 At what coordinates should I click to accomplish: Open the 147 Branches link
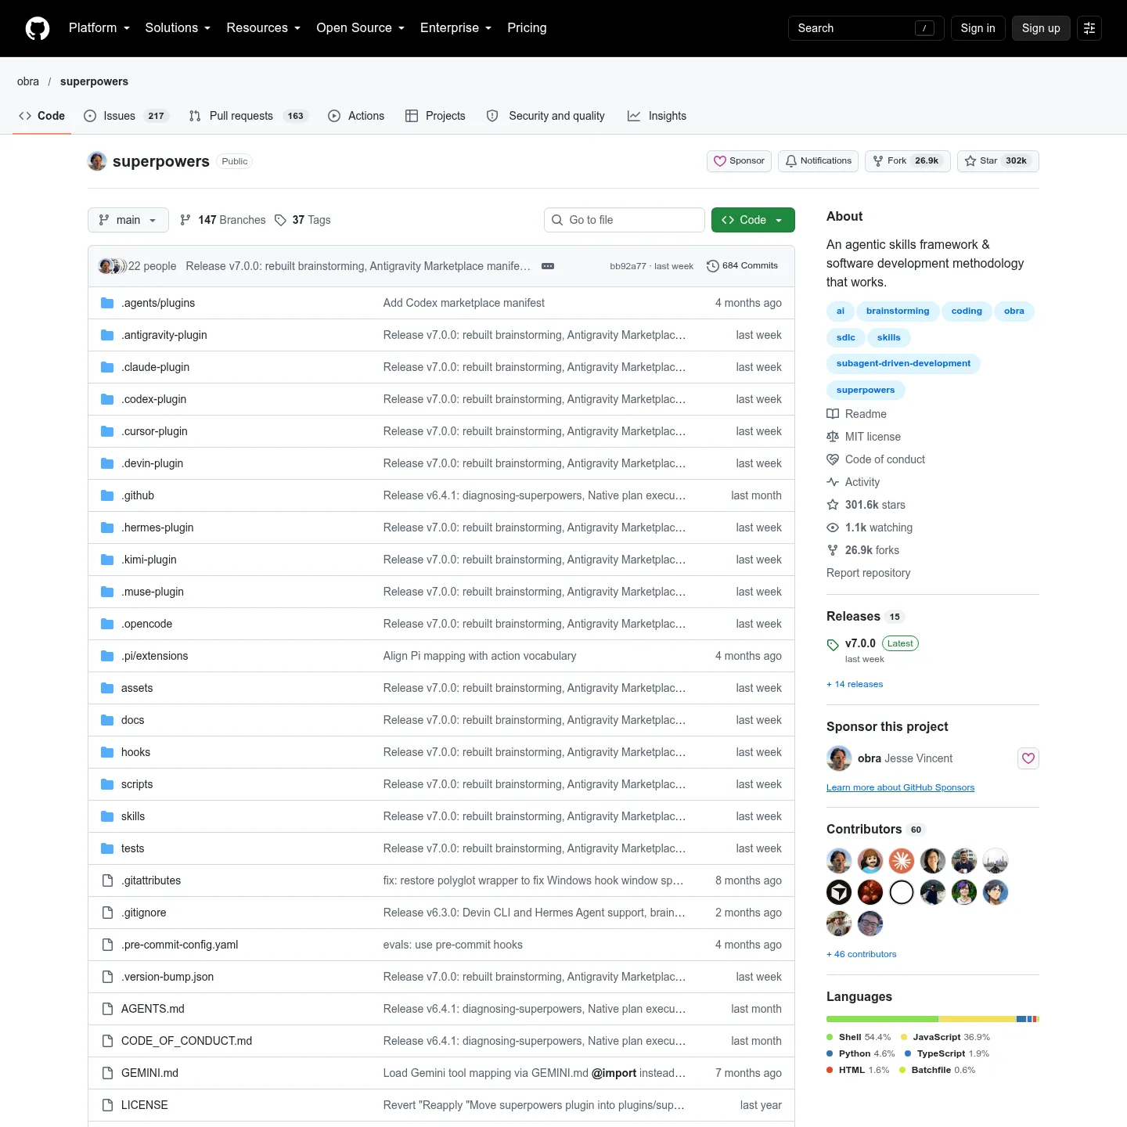[223, 220]
